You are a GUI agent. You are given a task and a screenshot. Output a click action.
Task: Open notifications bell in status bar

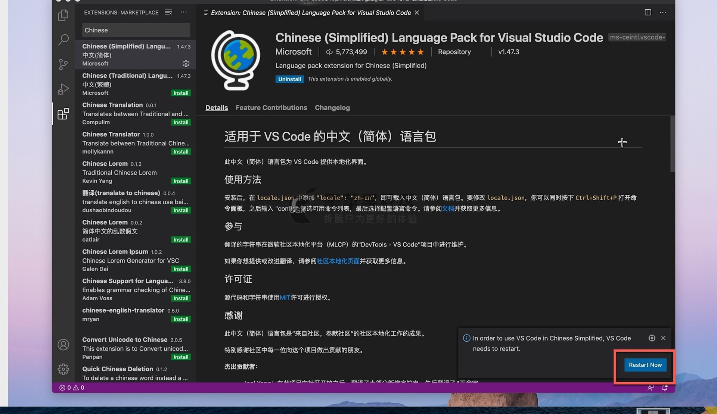tap(665, 388)
